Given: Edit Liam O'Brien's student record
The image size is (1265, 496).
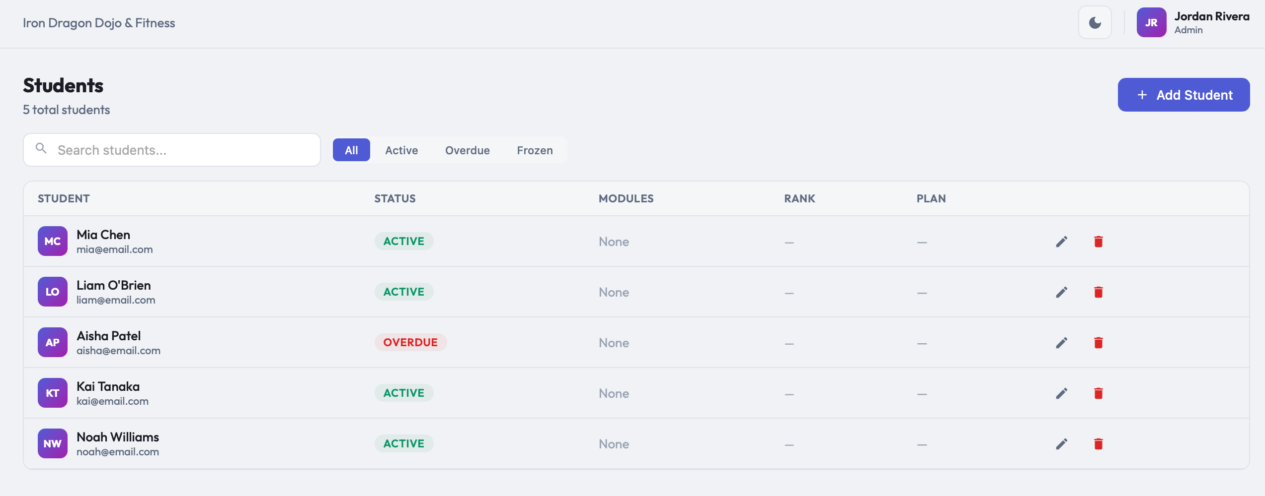Looking at the screenshot, I should pos(1061,292).
